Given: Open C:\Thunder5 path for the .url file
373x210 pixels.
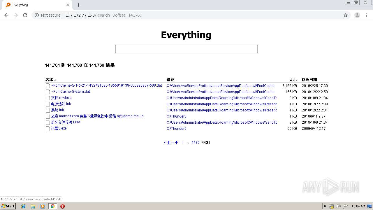Looking at the screenshot, I should click(177, 116).
